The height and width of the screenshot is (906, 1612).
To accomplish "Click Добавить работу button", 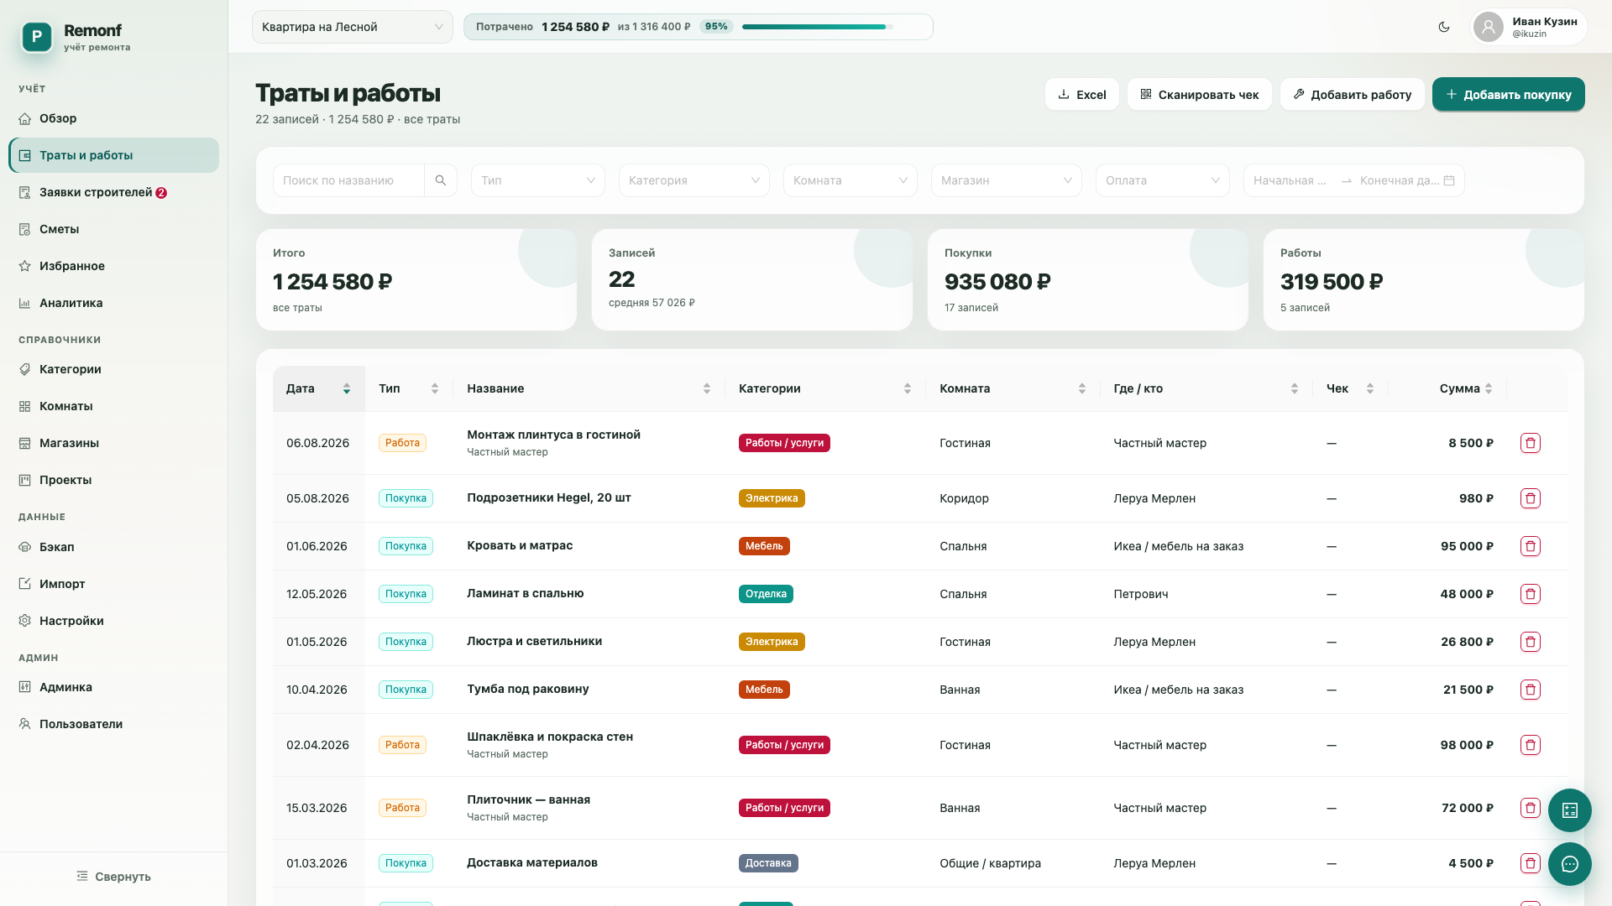I will (x=1353, y=95).
